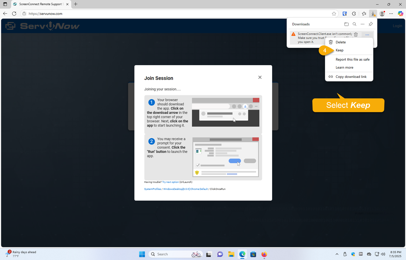This screenshot has height=260, width=406.
Task: Open the Chat app on the taskbar
Action: tap(220, 254)
